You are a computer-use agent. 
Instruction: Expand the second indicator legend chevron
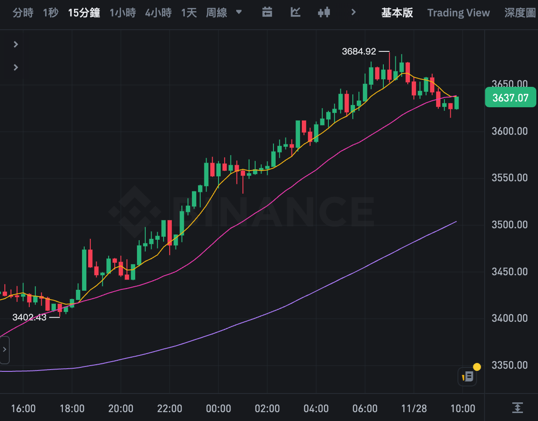(16, 67)
